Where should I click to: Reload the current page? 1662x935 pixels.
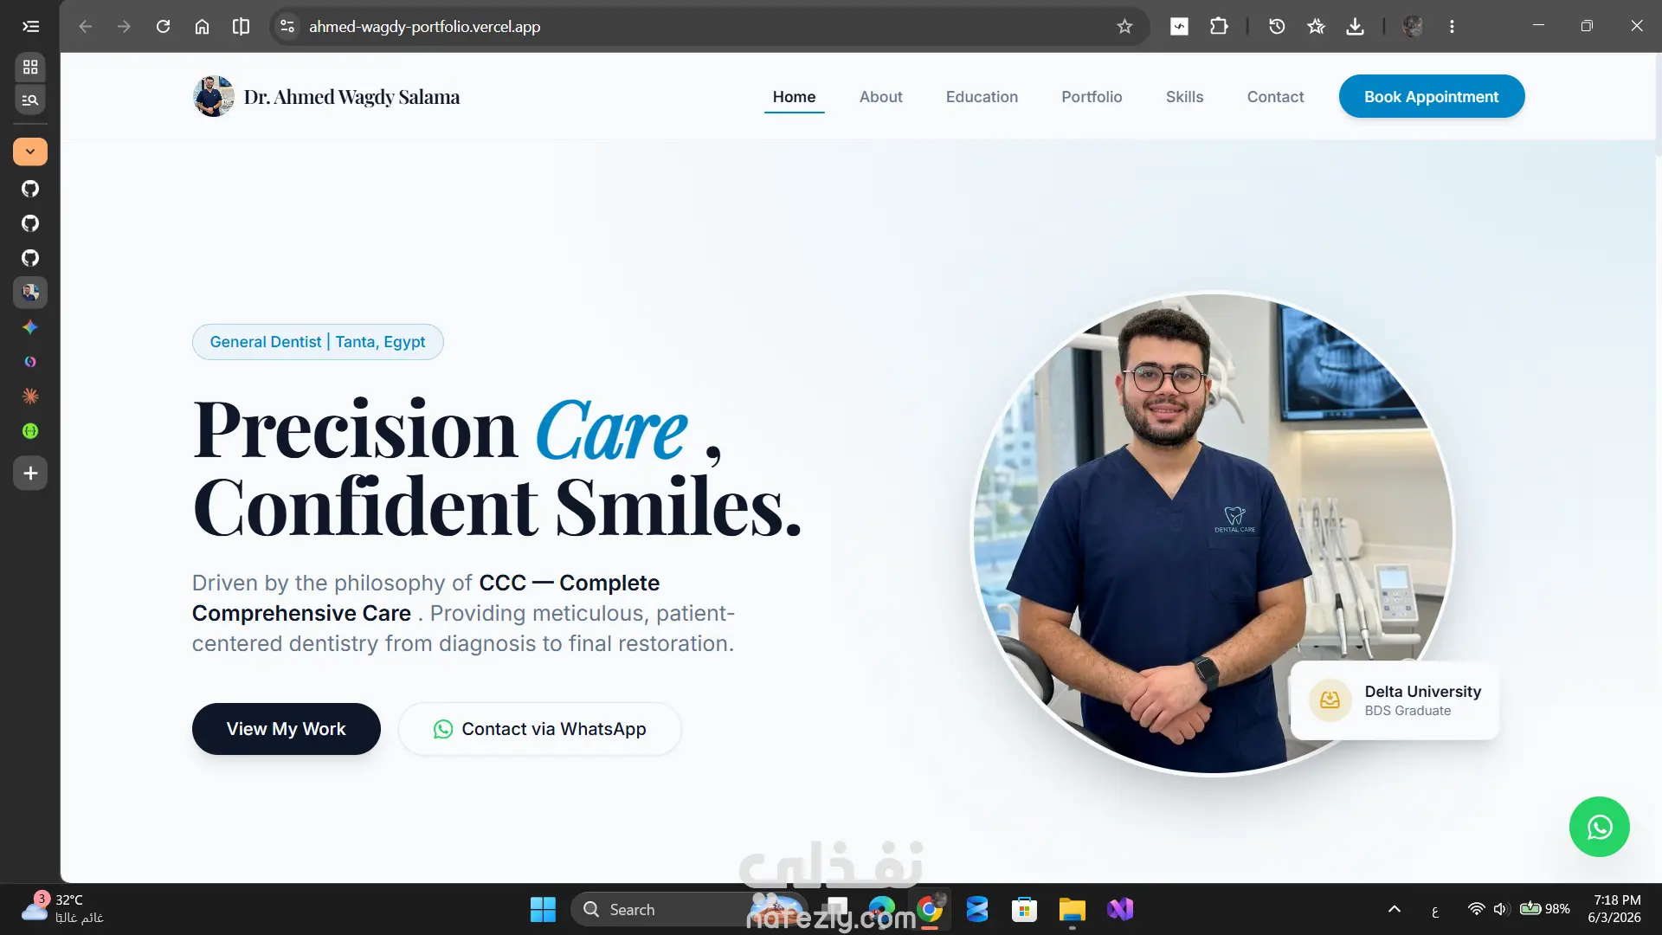(x=163, y=27)
